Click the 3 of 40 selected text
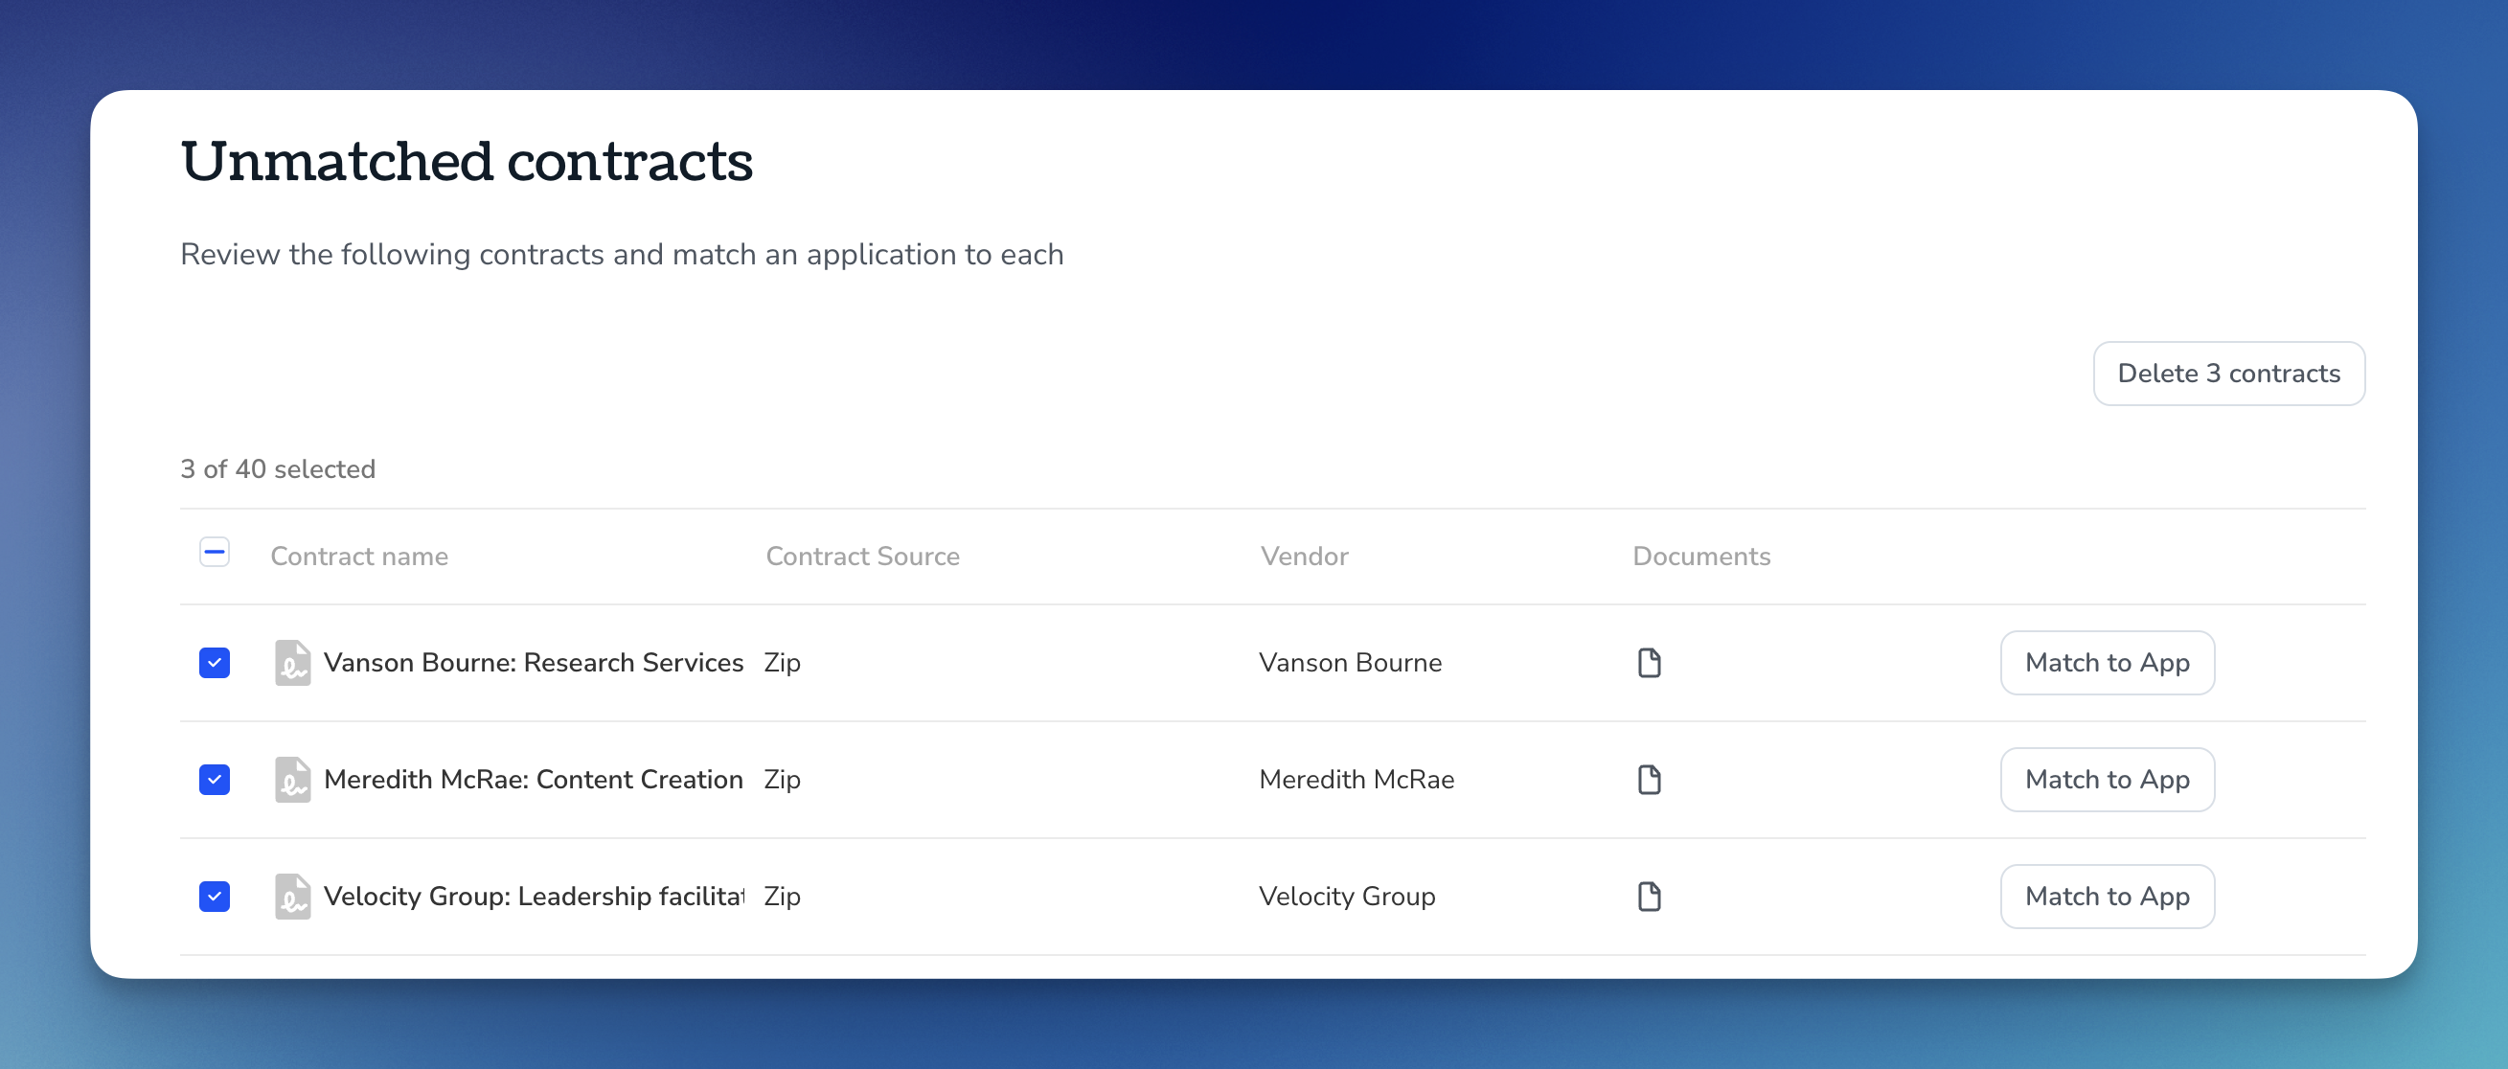 (x=278, y=469)
